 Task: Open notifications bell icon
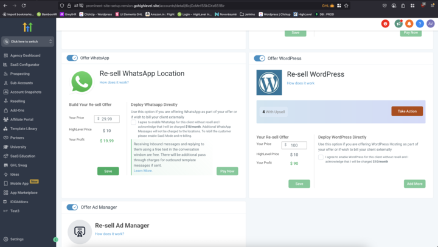point(409,24)
